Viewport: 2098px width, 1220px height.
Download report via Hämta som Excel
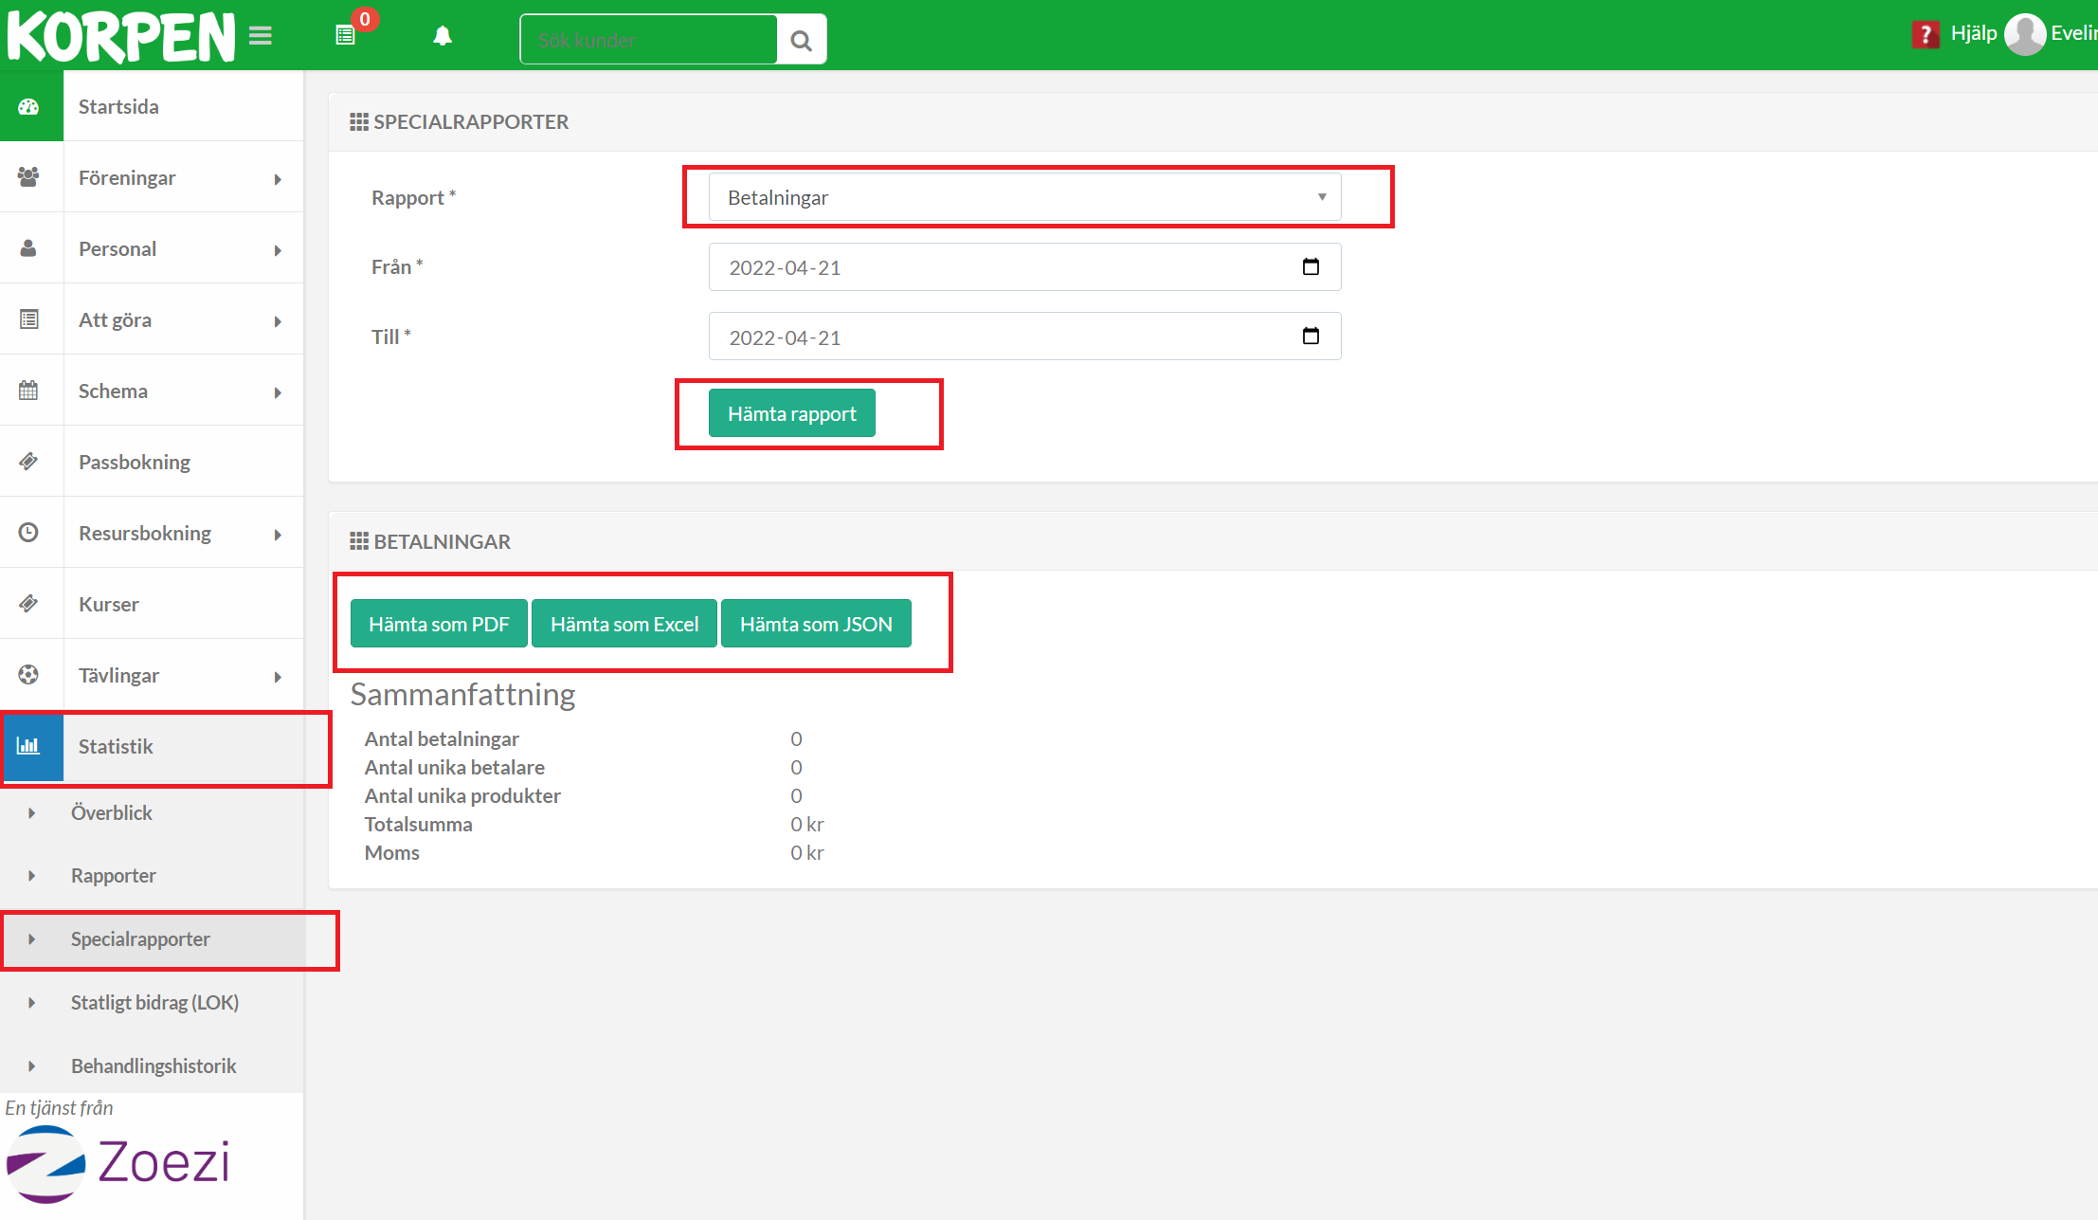point(624,624)
